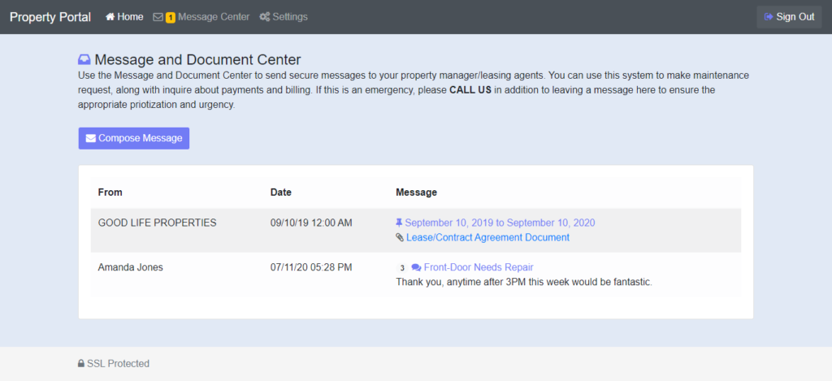Click the yellow unread-count badge
Image resolution: width=832 pixels, height=381 pixels.
171,17
